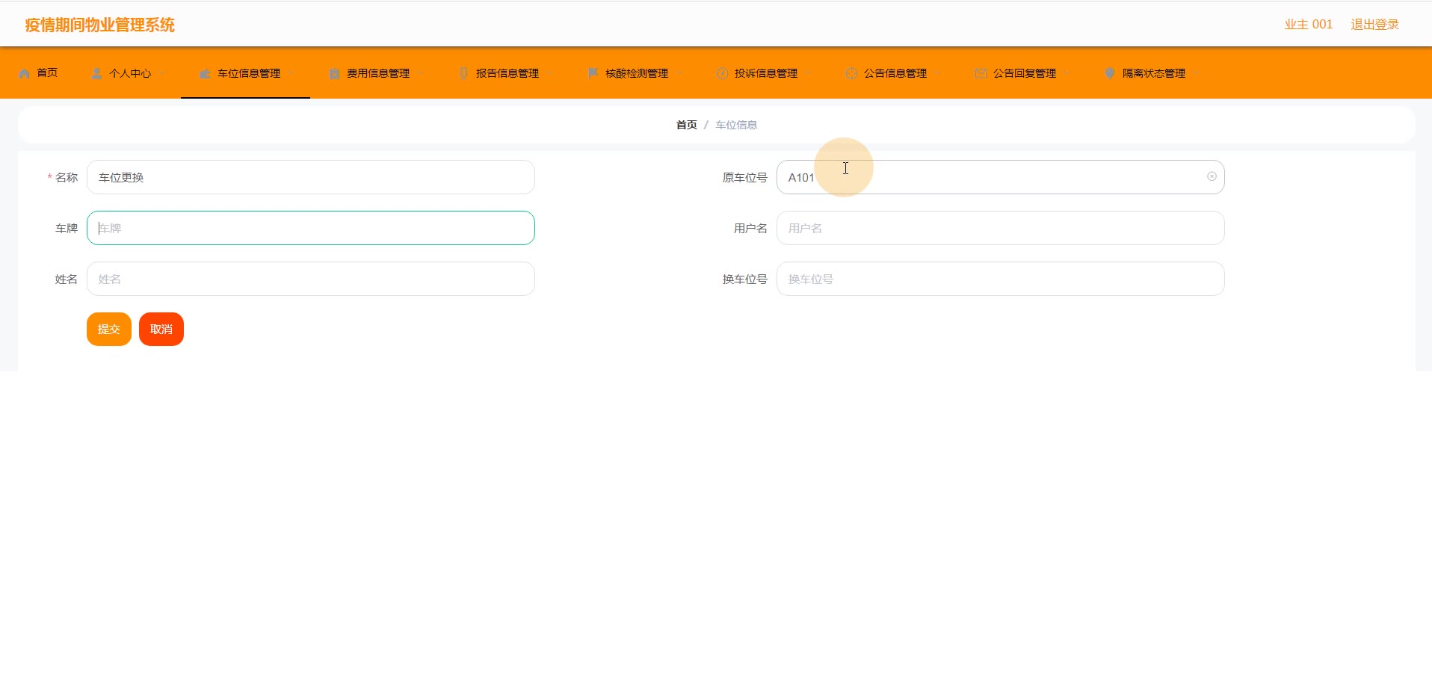Focus the 名称 field containing 车位更换

tap(311, 177)
